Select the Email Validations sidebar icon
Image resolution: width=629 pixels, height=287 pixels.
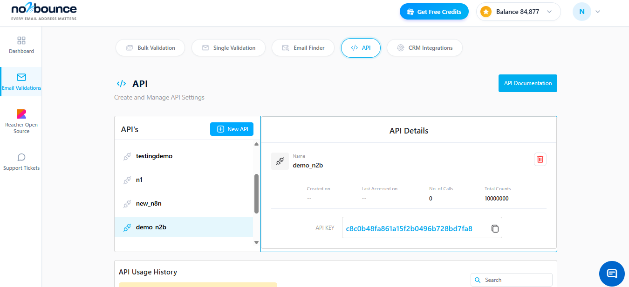click(x=21, y=81)
